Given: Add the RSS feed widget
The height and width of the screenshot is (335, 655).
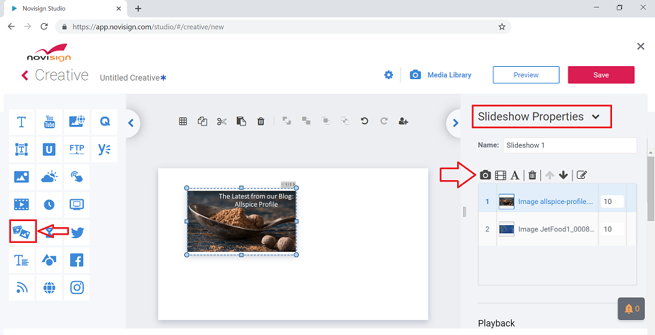Looking at the screenshot, I should (22, 287).
